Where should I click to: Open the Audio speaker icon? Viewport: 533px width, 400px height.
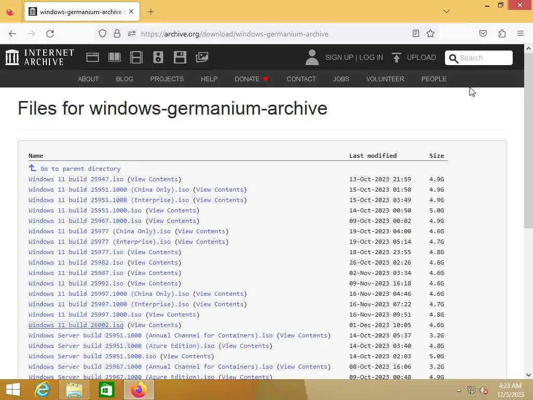pyautogui.click(x=158, y=57)
